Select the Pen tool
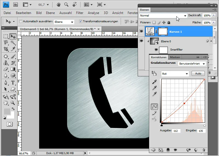This screenshot has height=156, width=219. pyautogui.click(x=5, y=83)
